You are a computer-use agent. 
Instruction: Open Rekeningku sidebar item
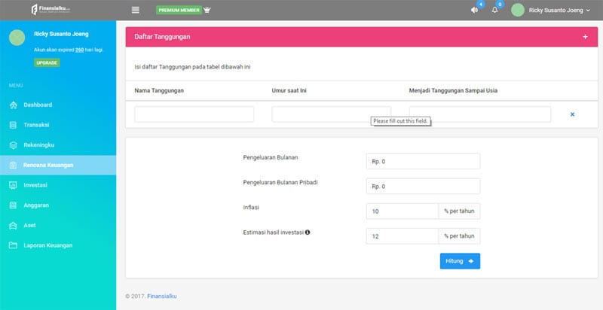coord(39,144)
